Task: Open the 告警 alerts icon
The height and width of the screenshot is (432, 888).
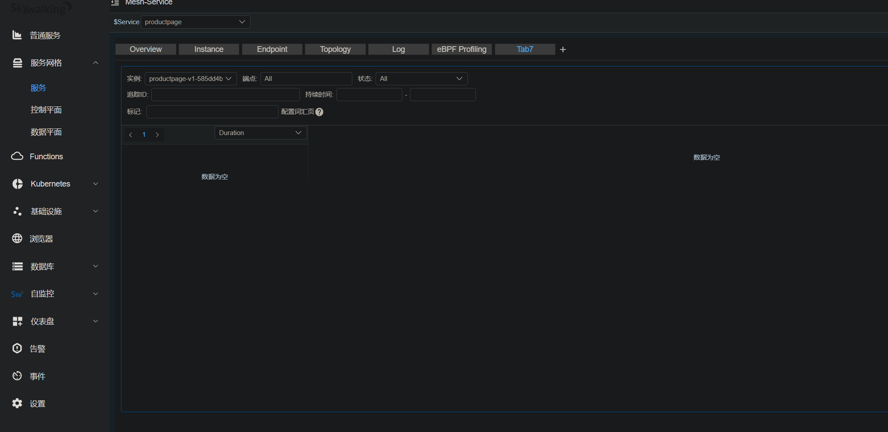Action: point(17,348)
